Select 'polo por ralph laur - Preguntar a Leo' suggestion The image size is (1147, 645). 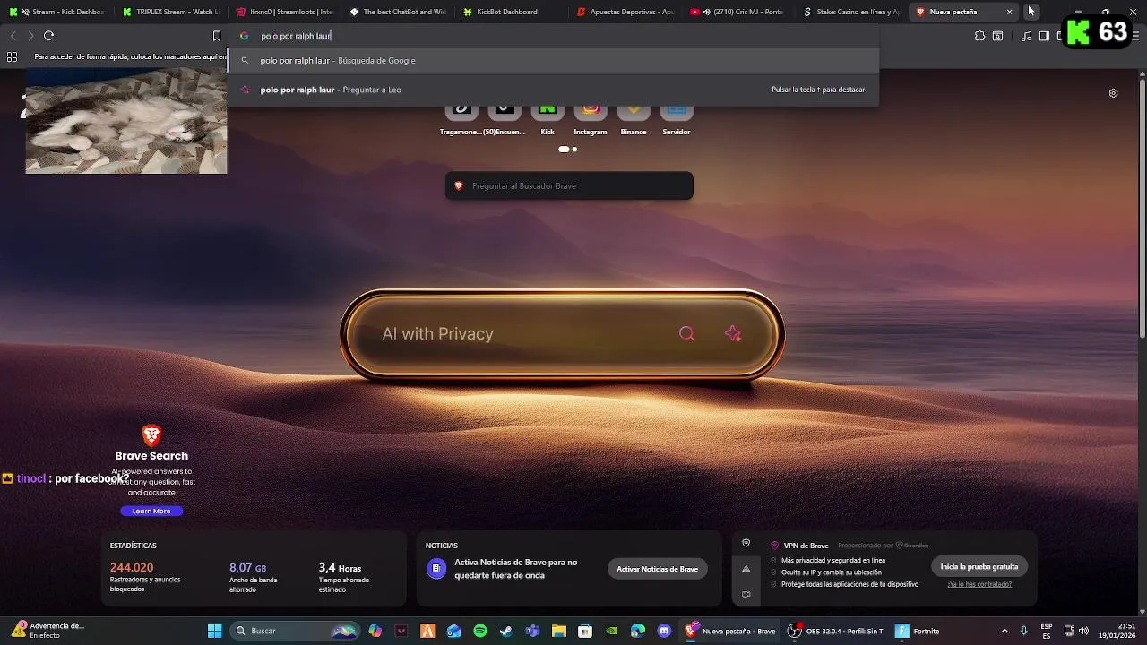click(x=553, y=90)
